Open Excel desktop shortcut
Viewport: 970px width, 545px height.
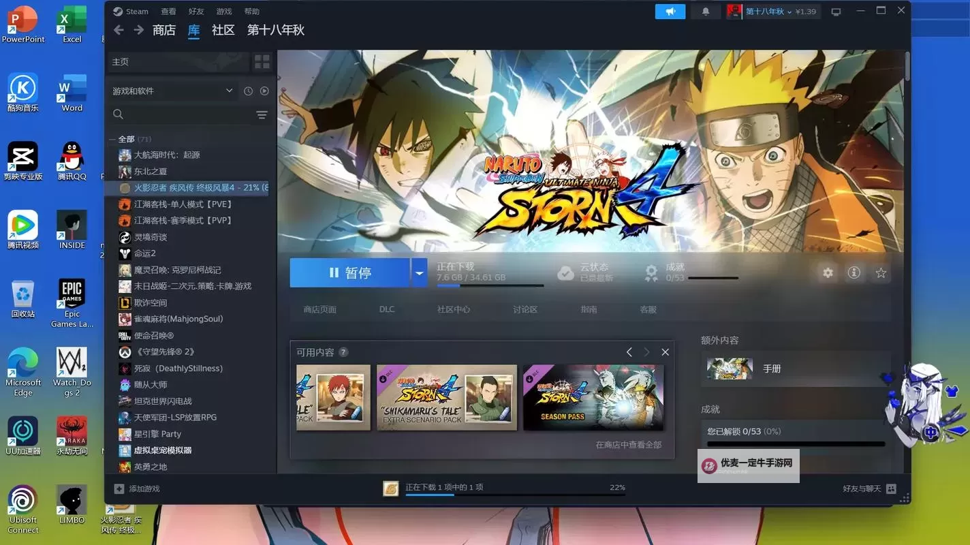pyautogui.click(x=72, y=25)
